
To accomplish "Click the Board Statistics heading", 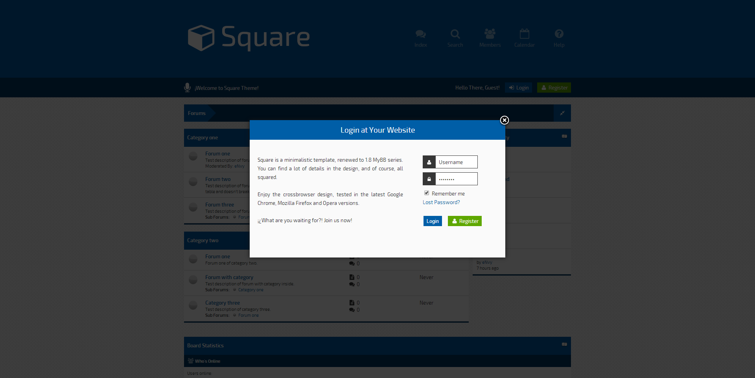I will click(205, 346).
